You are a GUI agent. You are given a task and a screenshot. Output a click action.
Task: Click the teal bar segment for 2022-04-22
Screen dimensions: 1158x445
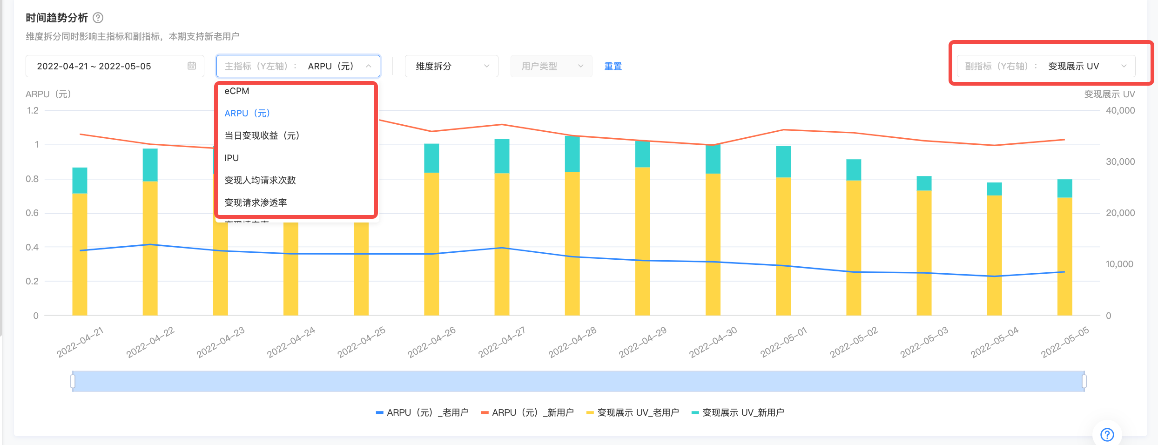[x=150, y=165]
